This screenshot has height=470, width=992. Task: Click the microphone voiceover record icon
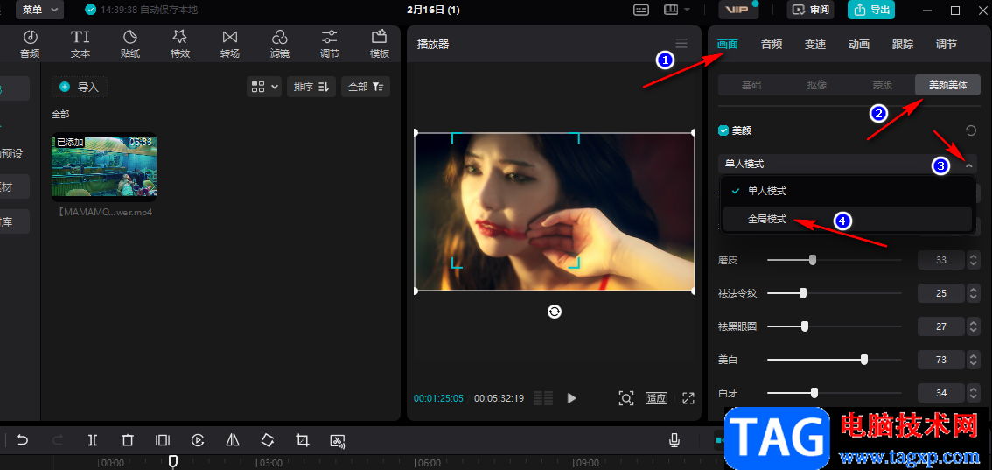click(x=674, y=440)
